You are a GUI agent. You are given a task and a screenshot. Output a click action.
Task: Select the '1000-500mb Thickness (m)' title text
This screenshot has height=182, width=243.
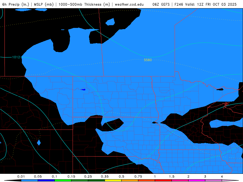point(84,4)
